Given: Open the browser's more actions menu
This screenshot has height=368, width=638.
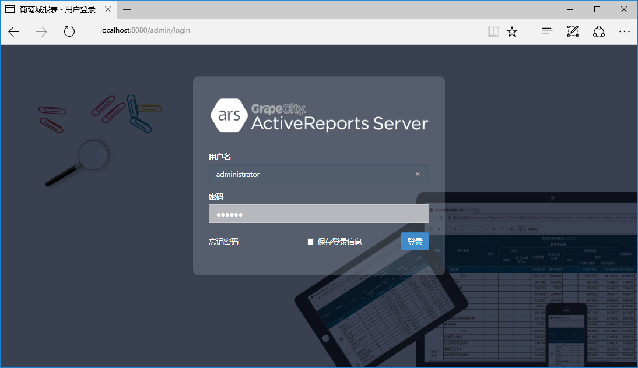Looking at the screenshot, I should [x=625, y=31].
